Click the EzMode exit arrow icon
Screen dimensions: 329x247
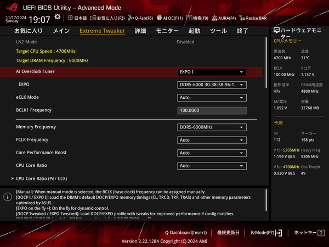click(279, 233)
